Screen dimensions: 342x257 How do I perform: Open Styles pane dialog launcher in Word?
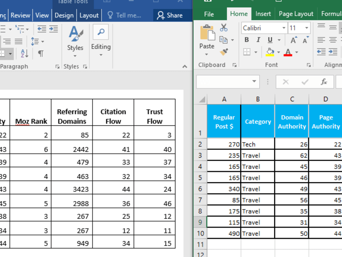[x=85, y=67]
